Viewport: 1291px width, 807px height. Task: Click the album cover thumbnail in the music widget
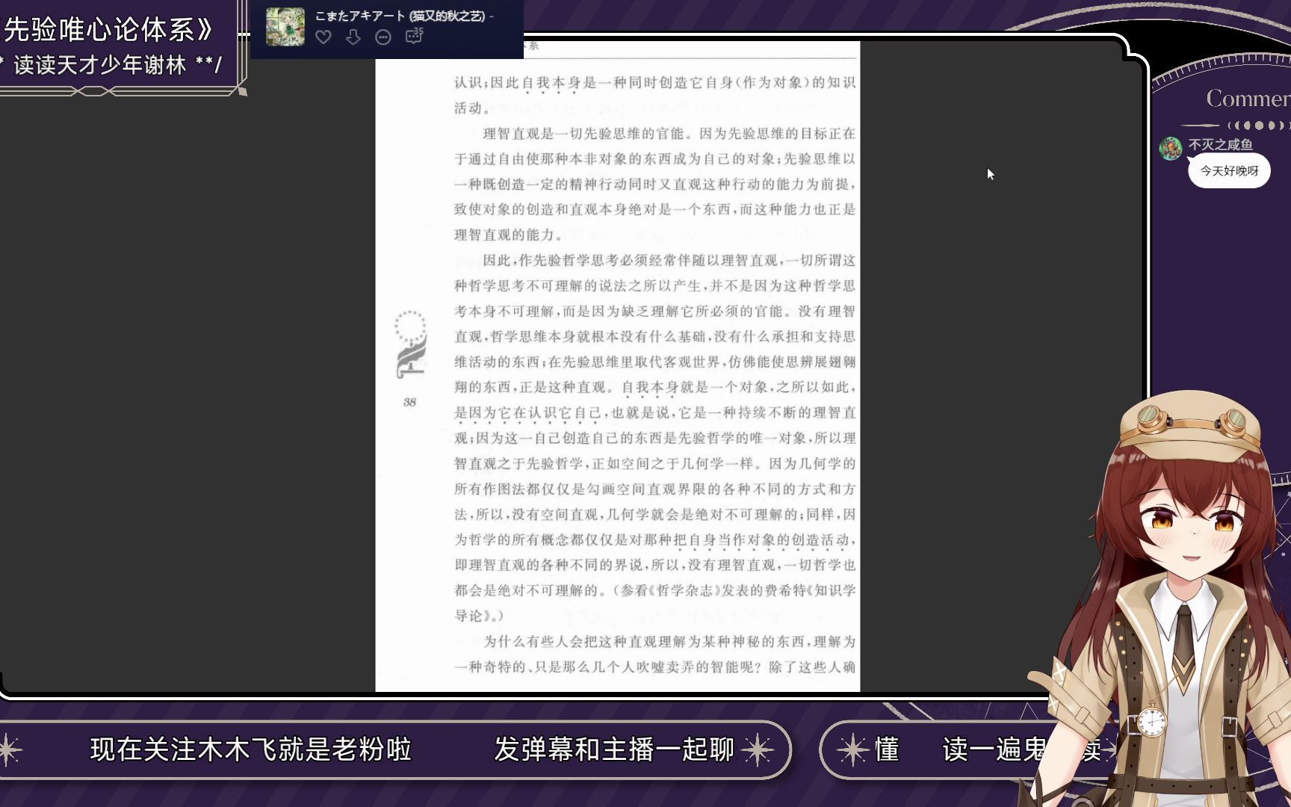tap(285, 27)
